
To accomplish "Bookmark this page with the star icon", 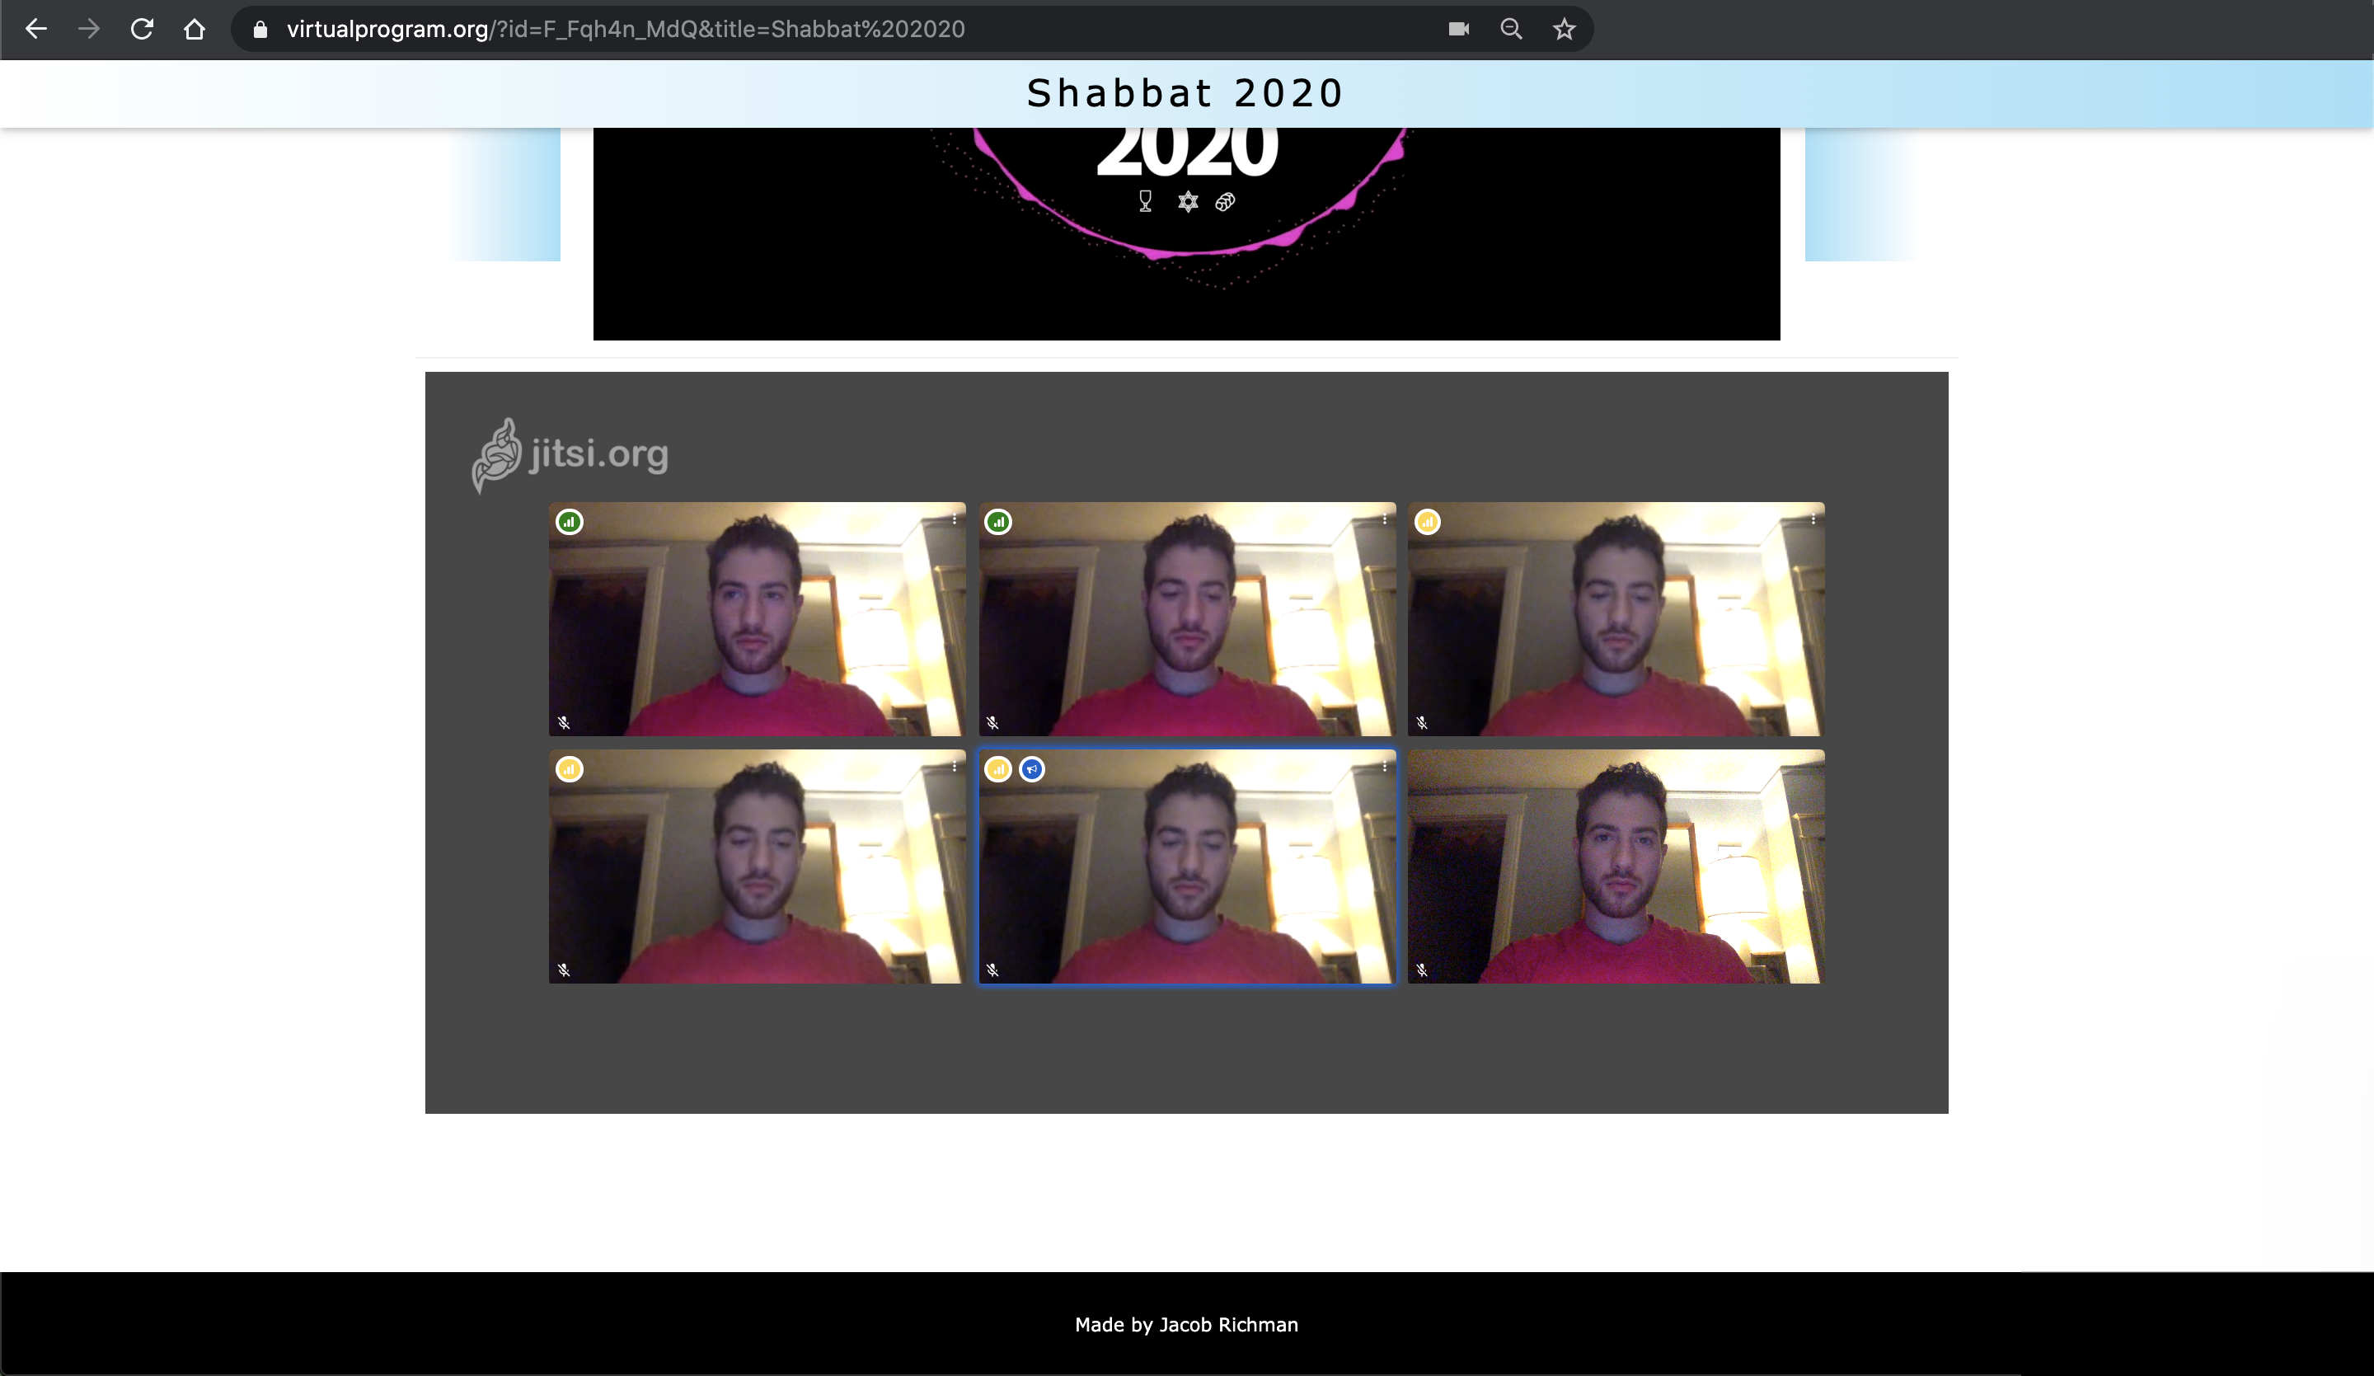I will [x=1564, y=29].
